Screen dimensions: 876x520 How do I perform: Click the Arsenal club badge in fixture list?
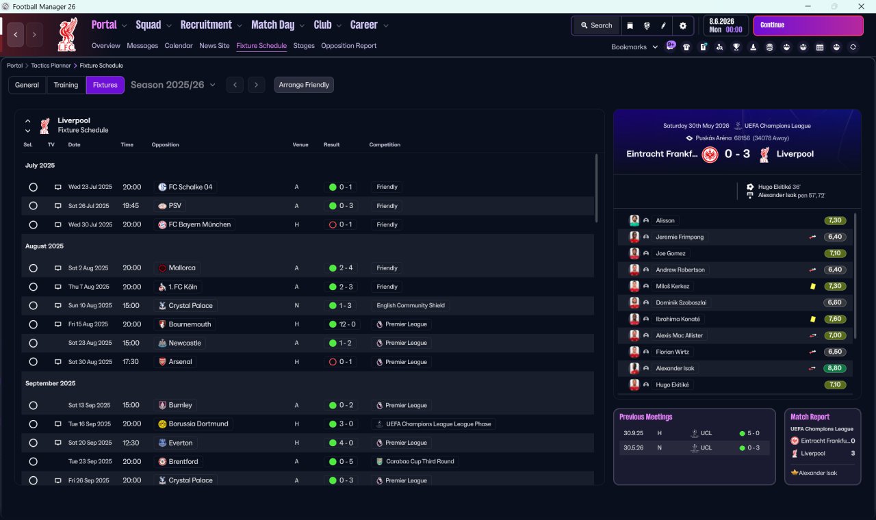click(162, 362)
